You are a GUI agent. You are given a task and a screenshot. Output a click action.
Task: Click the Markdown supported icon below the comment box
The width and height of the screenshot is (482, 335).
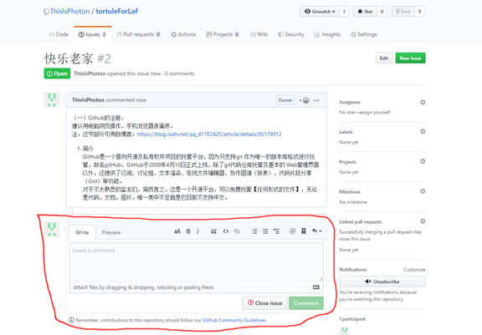(316, 287)
